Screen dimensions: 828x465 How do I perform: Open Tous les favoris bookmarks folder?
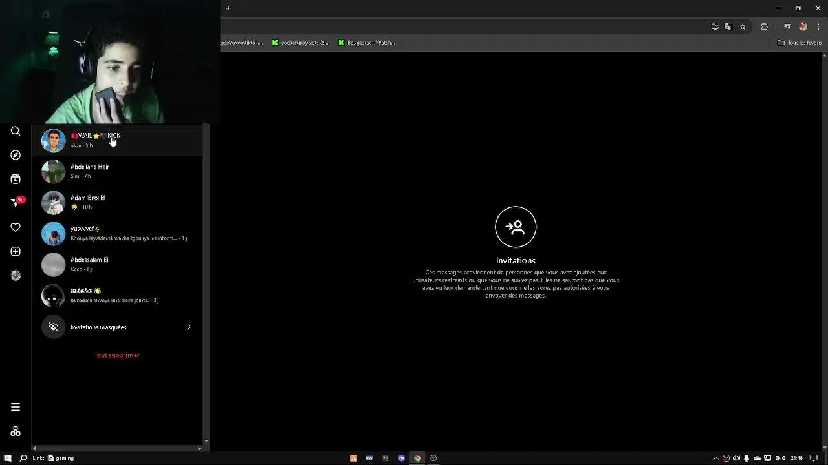pos(800,43)
